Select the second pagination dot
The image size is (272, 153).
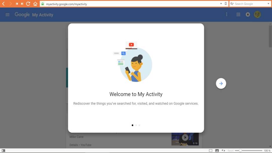tap(136, 125)
